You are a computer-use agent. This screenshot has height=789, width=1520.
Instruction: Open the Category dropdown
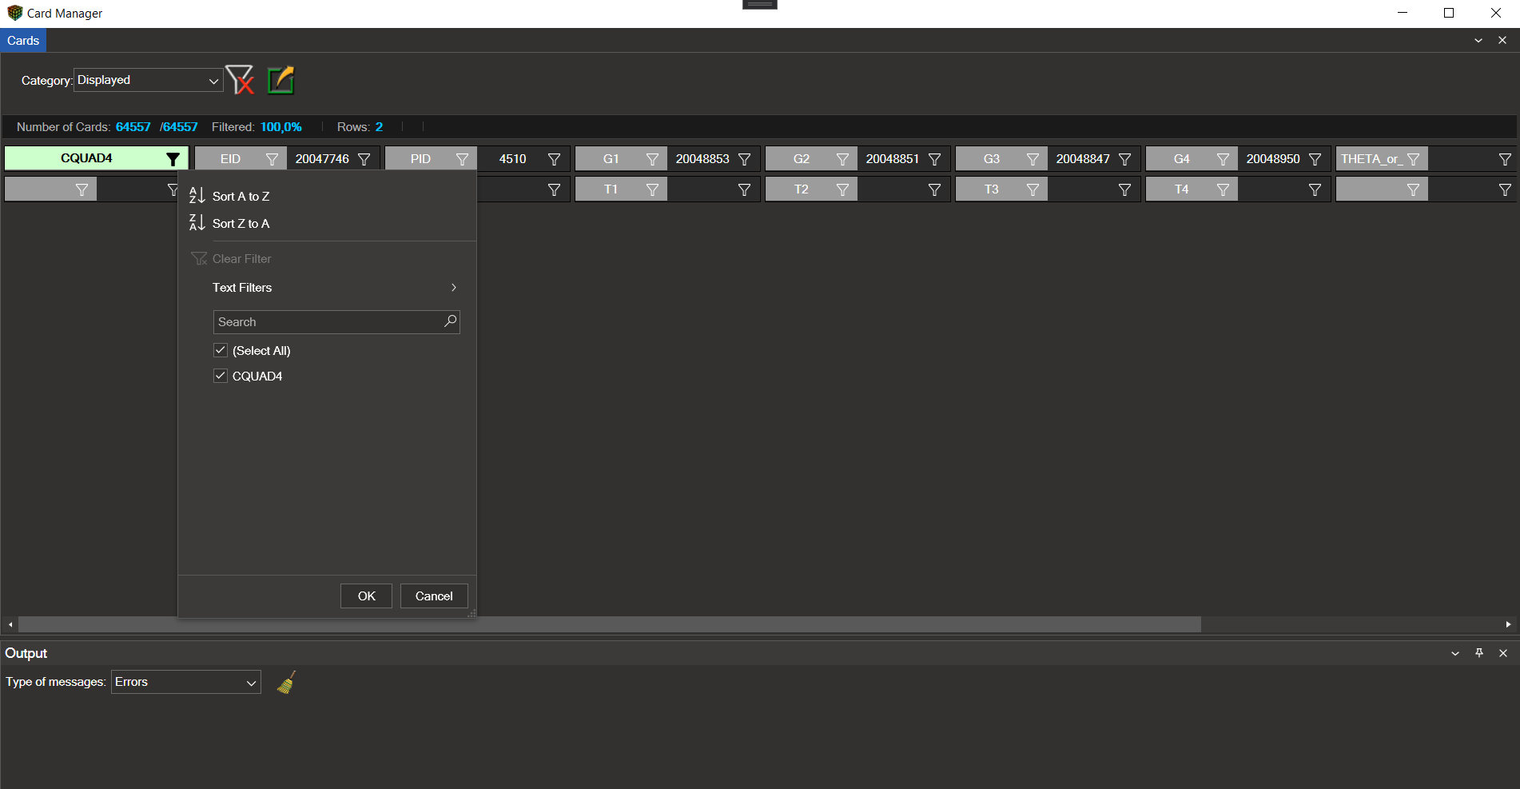[149, 80]
